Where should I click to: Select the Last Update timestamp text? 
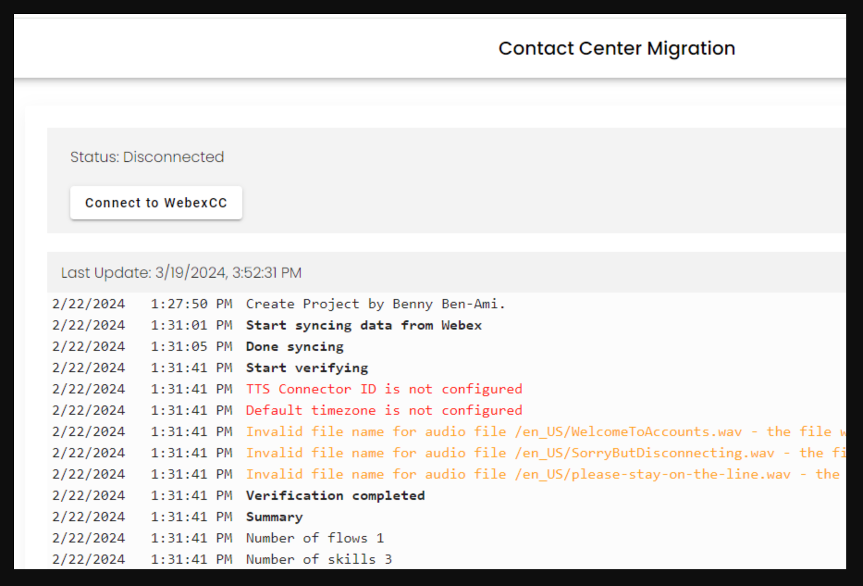pyautogui.click(x=181, y=273)
